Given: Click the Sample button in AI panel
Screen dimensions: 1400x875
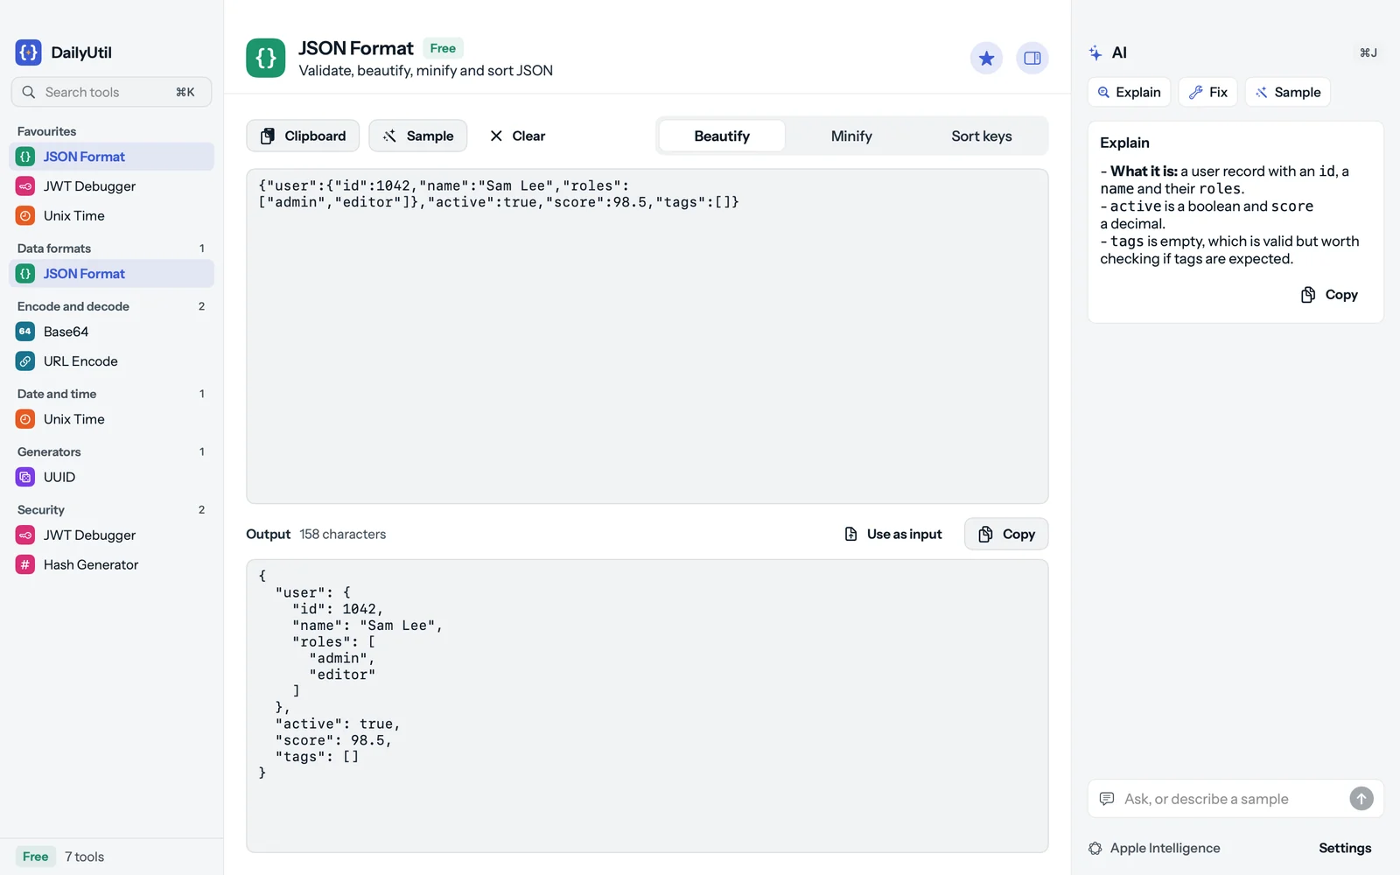Looking at the screenshot, I should click(x=1288, y=92).
